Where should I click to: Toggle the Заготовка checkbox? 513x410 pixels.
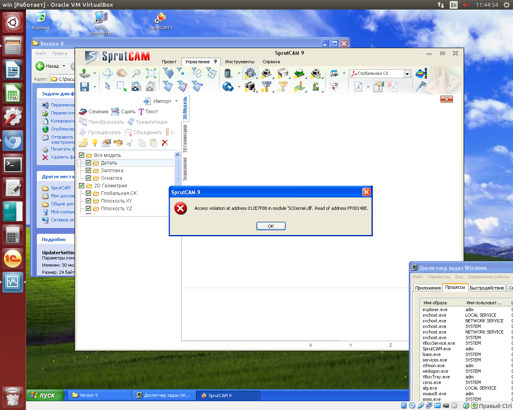tap(89, 171)
